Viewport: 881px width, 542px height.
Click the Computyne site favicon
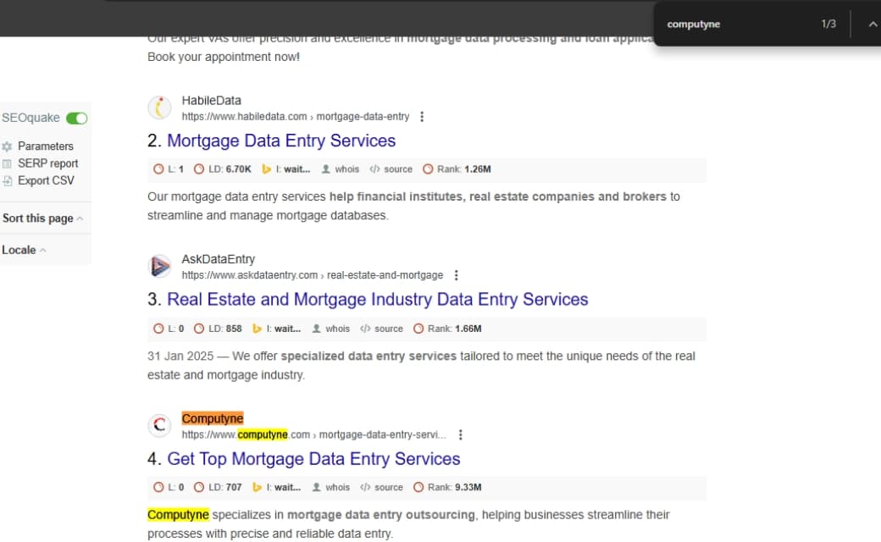(159, 425)
